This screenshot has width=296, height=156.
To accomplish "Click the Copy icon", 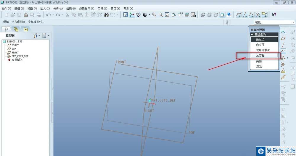I will coord(74,15).
